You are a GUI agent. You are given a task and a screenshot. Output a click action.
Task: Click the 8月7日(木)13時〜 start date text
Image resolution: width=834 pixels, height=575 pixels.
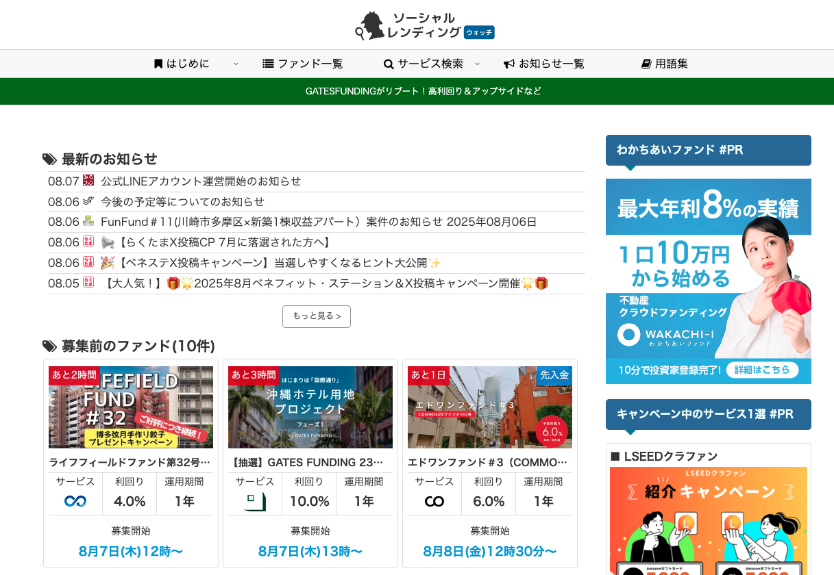(310, 551)
